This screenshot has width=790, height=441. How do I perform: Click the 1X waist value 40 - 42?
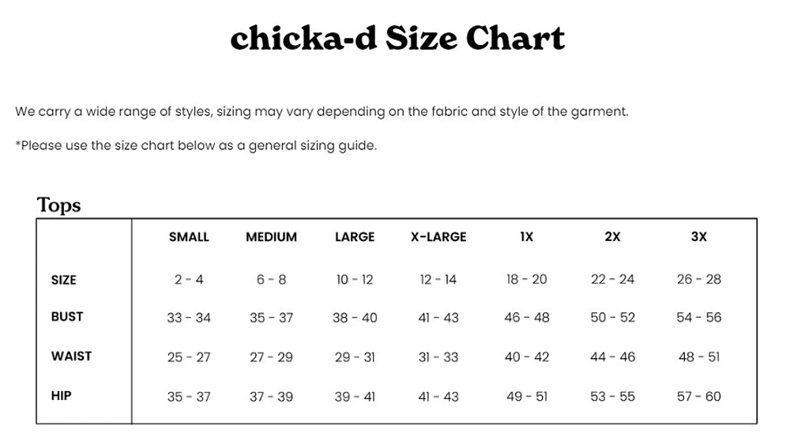(526, 357)
